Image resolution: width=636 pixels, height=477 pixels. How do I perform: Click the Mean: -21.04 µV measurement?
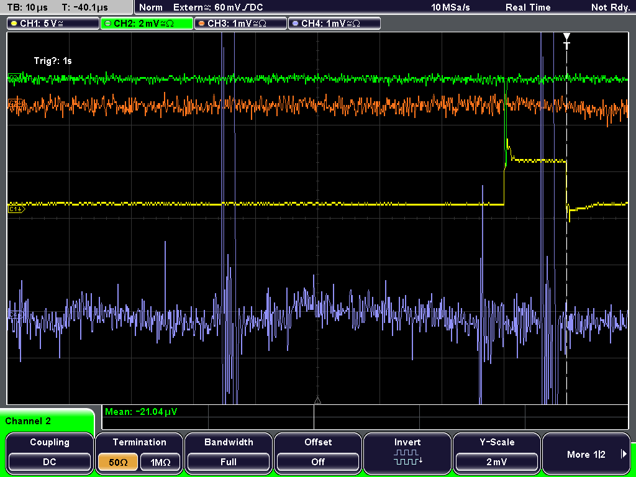tap(141, 412)
